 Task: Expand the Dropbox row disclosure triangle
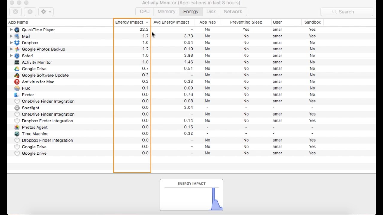11,43
